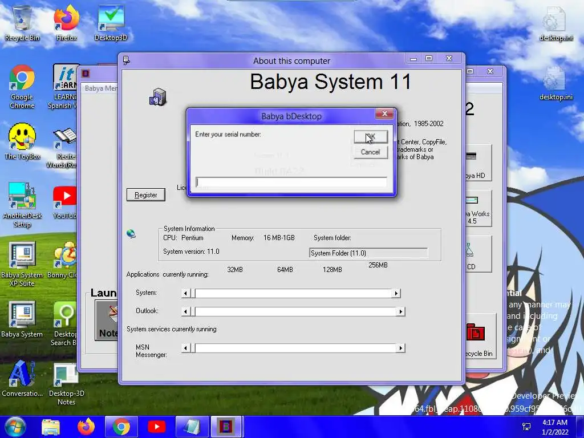Launch Google Chrome from the desktop
The image size is (584, 438).
pyautogui.click(x=22, y=87)
